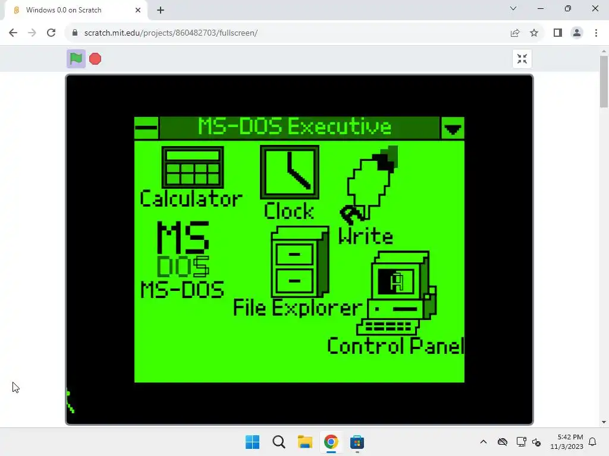This screenshot has width=609, height=456.
Task: Reload the Scratch page
Action: 51,33
